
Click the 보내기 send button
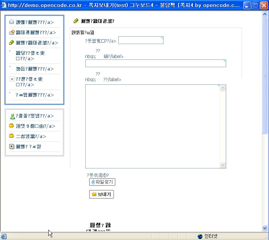pos(102,194)
